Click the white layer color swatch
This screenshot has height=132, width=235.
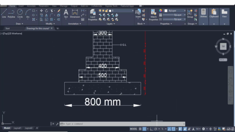pos(110,11)
